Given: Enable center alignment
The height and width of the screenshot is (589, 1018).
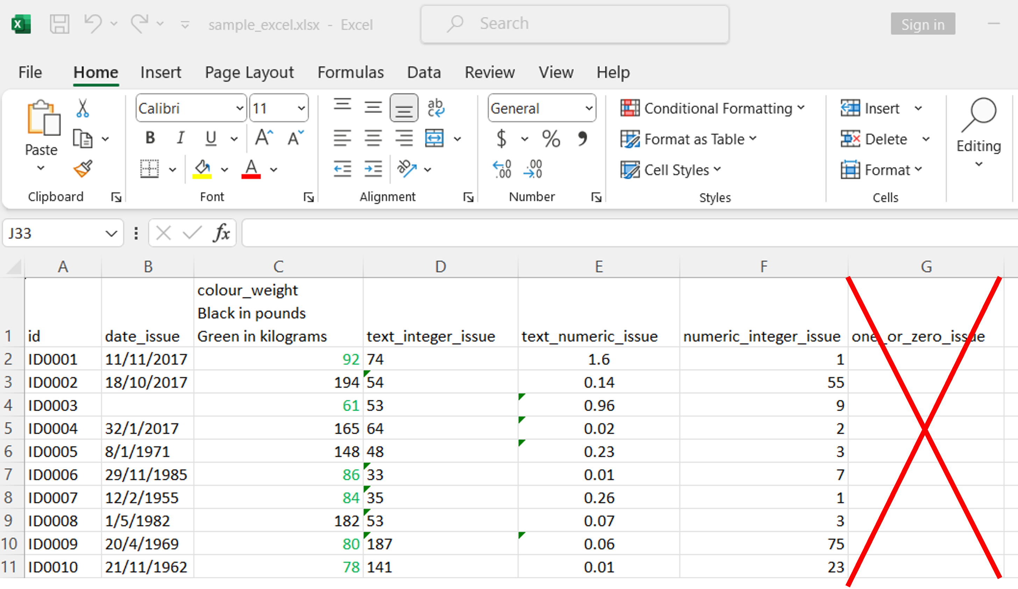Looking at the screenshot, I should coord(373,138).
